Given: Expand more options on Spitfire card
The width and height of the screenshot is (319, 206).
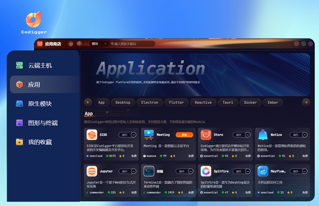Looking at the screenshot, I should [x=248, y=171].
